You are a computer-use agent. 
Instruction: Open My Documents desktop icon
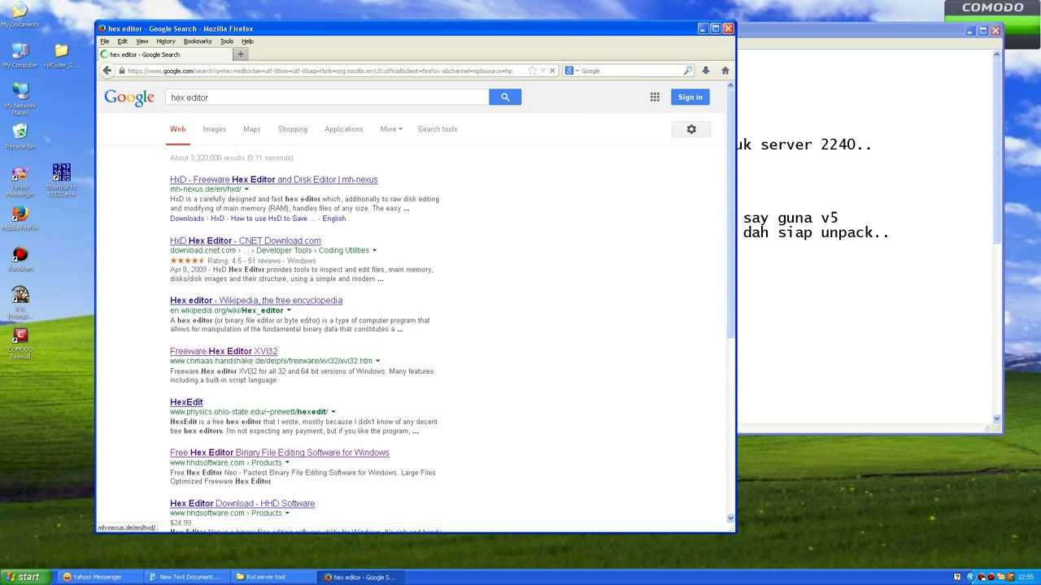(x=20, y=15)
